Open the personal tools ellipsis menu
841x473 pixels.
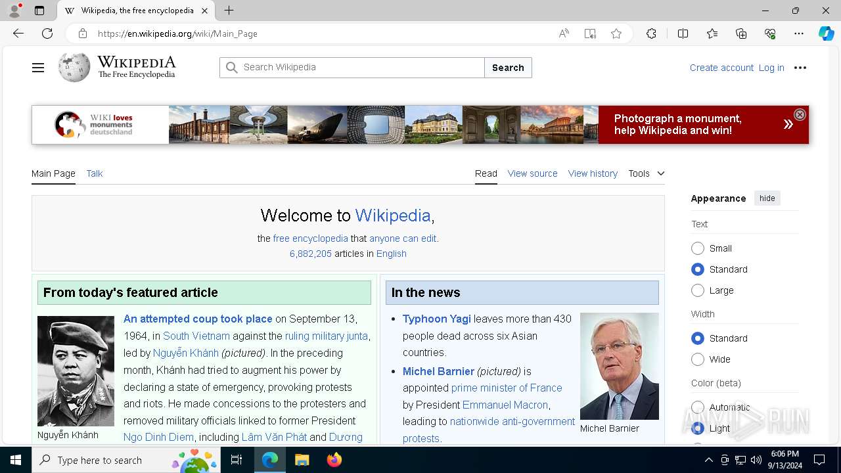pos(800,68)
